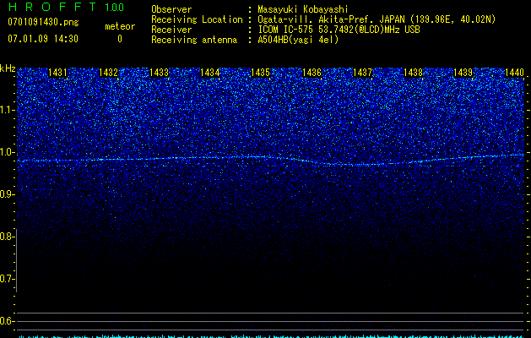Click the Observer field label
Image resolution: width=531 pixels, height=338 pixels.
171,9
